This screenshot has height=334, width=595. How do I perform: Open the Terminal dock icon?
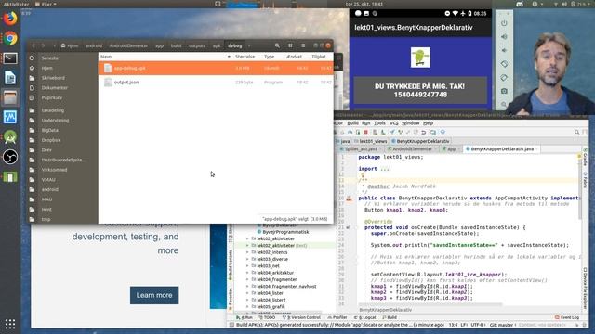click(x=10, y=58)
